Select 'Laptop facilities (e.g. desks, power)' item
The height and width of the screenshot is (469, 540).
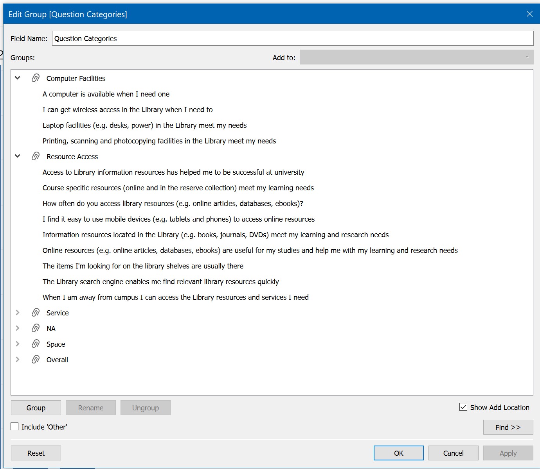coord(145,125)
